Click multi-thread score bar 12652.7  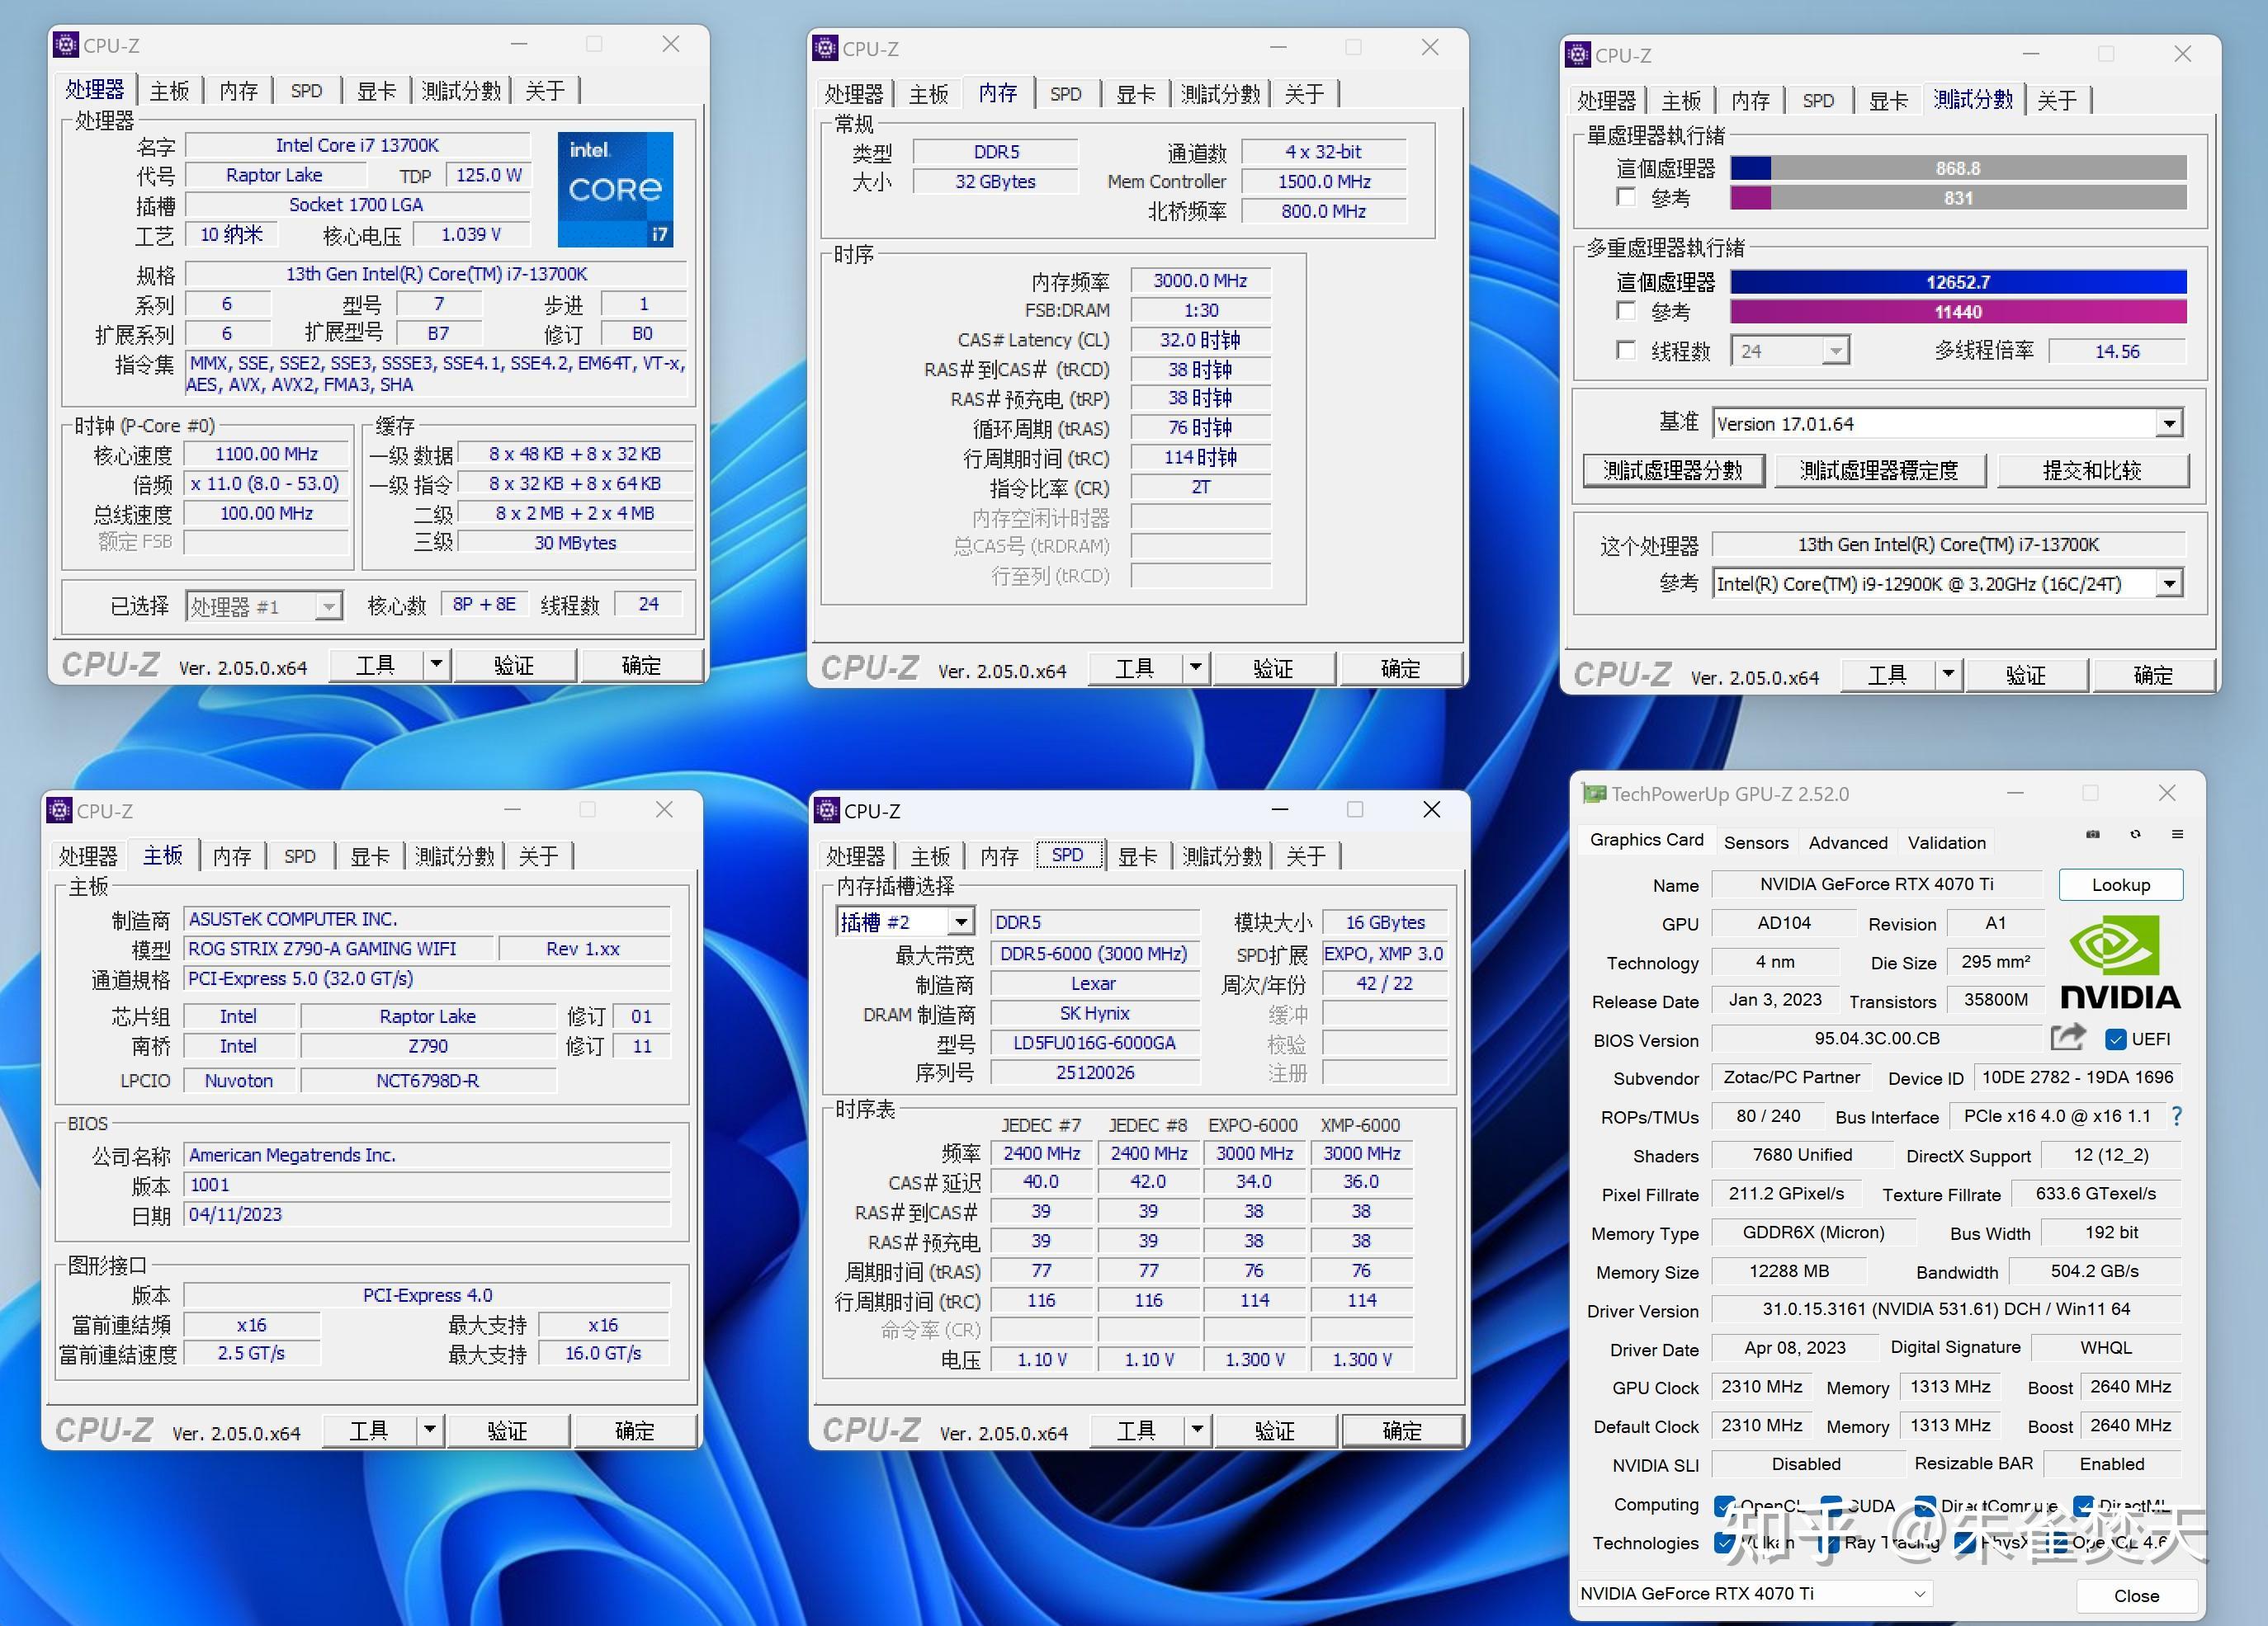[x=1958, y=282]
